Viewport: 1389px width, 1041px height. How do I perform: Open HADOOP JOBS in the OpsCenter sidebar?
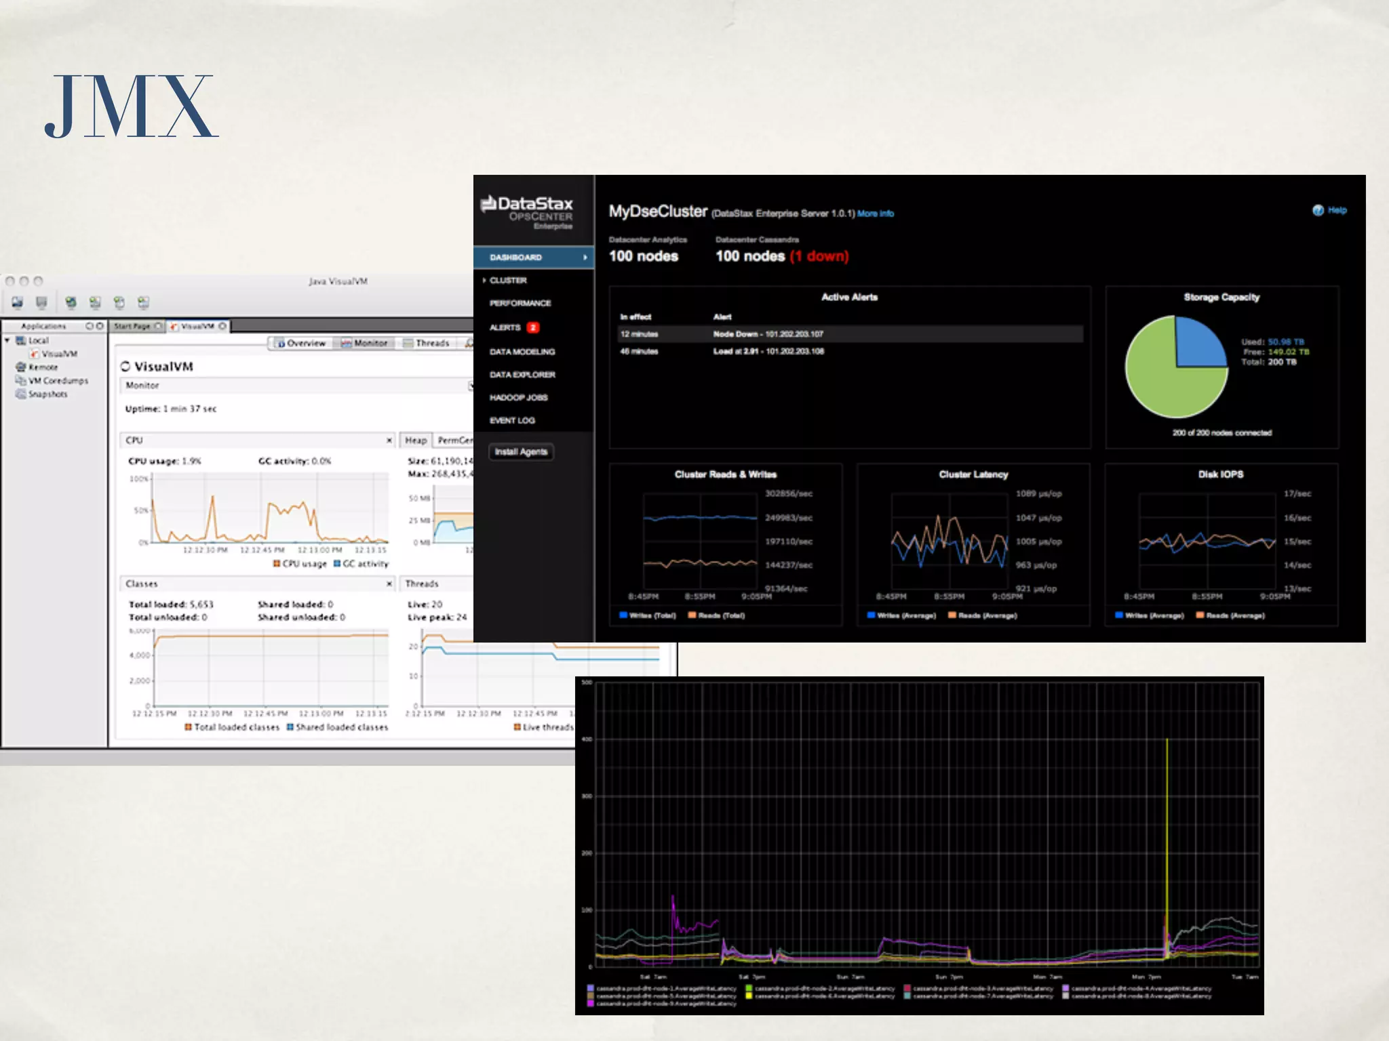tap(519, 398)
